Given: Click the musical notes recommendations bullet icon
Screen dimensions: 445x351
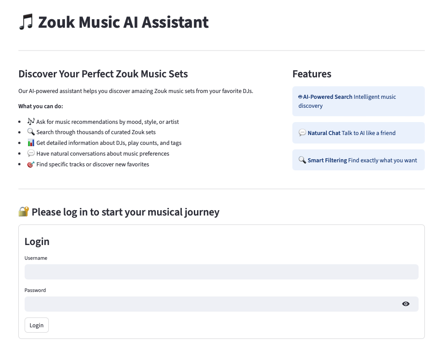Looking at the screenshot, I should pyautogui.click(x=31, y=121).
